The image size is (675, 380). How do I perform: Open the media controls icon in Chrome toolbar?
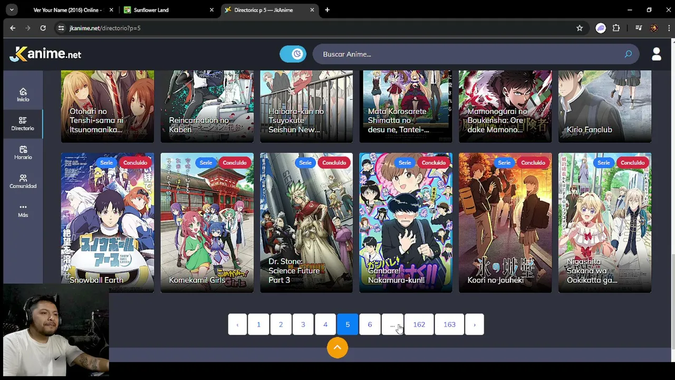(639, 28)
